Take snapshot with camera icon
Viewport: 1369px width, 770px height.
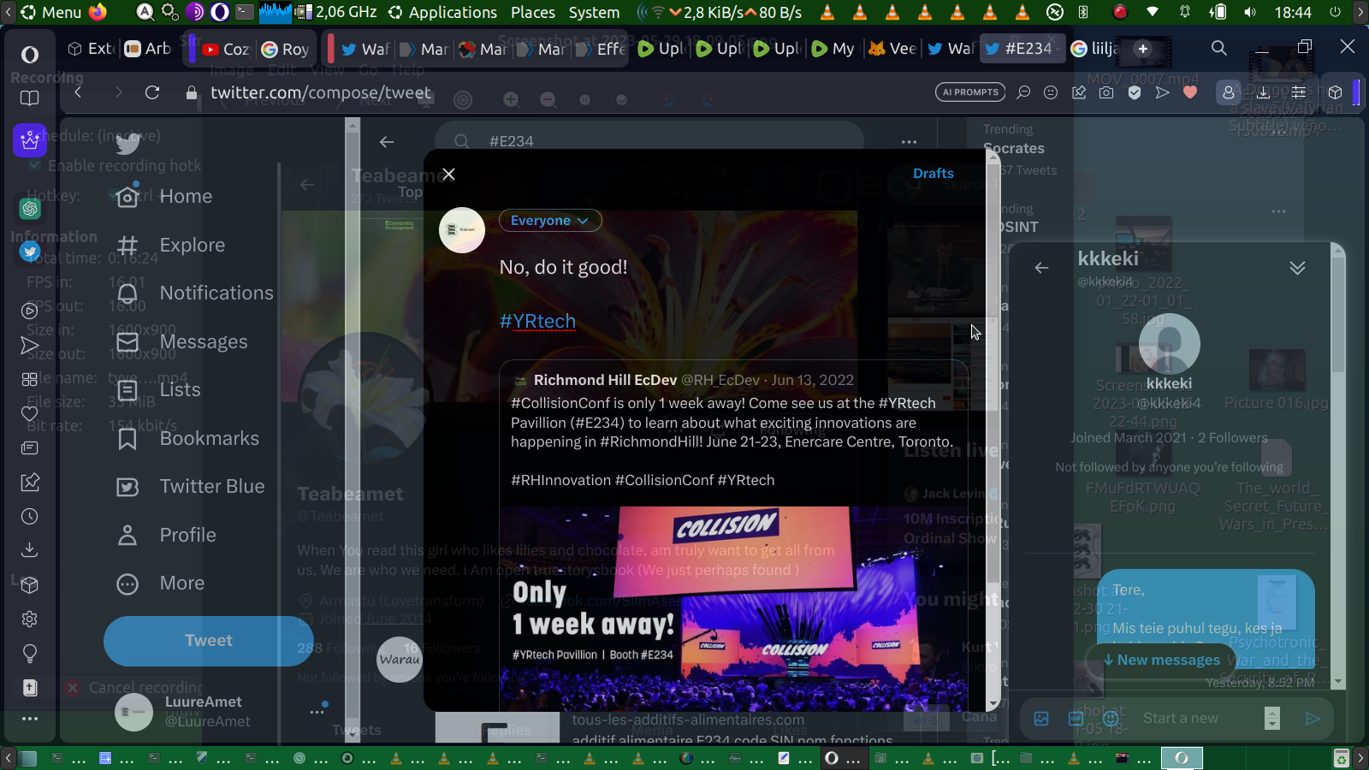point(1106,92)
